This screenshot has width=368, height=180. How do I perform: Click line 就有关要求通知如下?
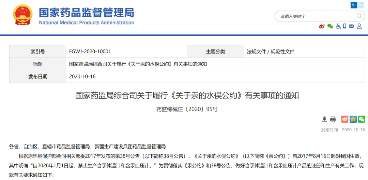[x=31, y=175]
